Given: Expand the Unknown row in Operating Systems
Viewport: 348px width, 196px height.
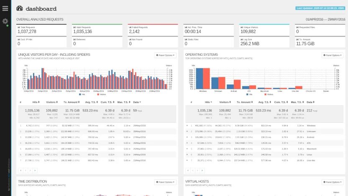Looking at the screenshot, I should click(x=187, y=132).
